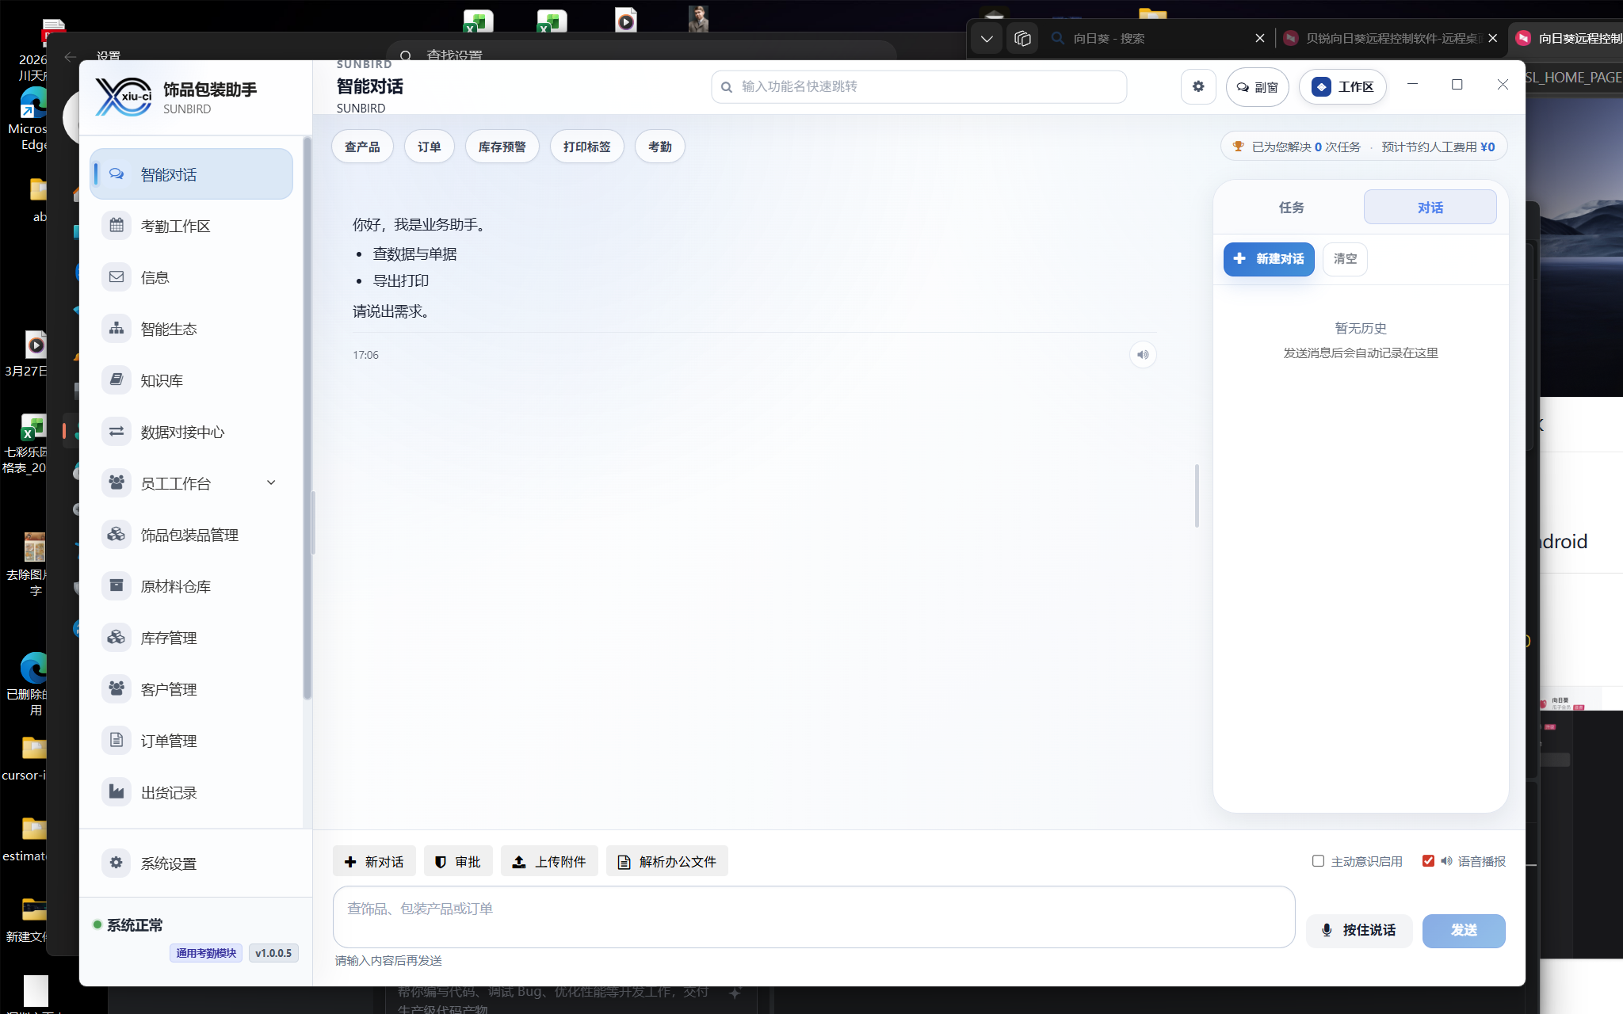Screen dimensions: 1623x1014
Task: Enable the 主动意识启用 checkbox
Action: (1318, 861)
